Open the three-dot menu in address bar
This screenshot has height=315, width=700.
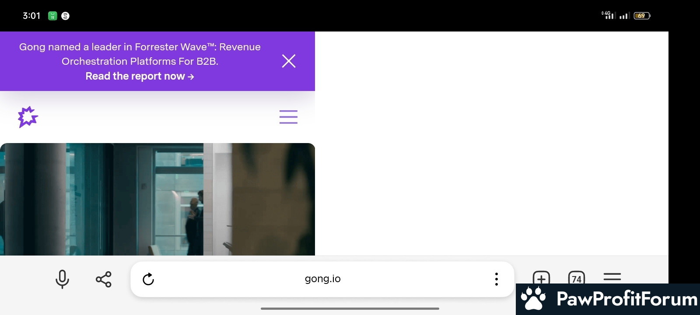pos(496,279)
